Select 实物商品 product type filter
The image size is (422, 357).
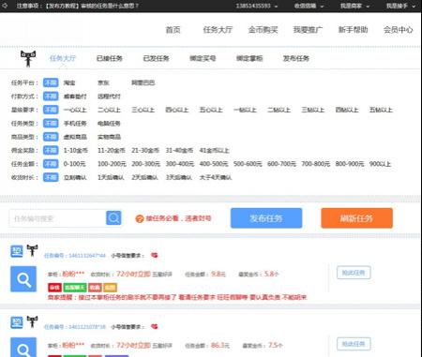109,137
